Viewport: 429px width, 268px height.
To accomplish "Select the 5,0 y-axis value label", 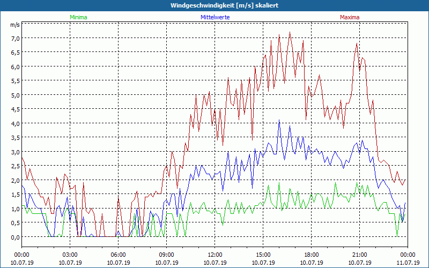I will (x=14, y=95).
